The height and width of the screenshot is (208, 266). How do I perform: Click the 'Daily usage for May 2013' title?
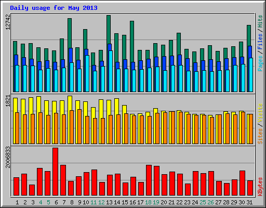[54, 8]
